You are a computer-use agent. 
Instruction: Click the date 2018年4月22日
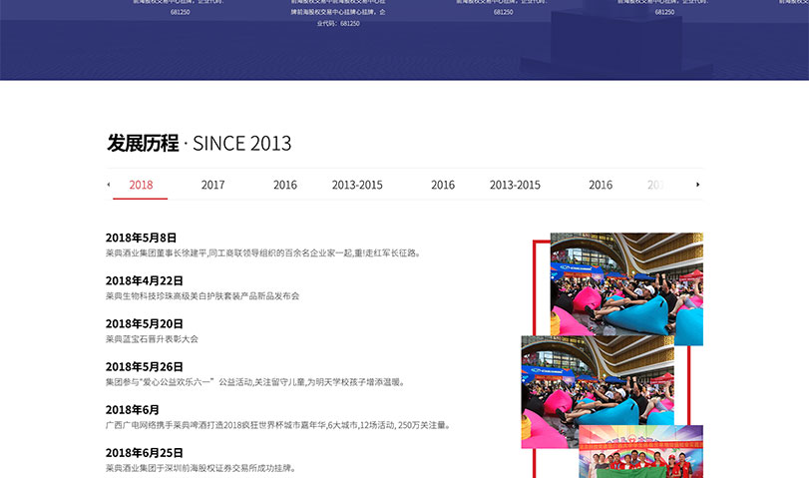point(145,280)
